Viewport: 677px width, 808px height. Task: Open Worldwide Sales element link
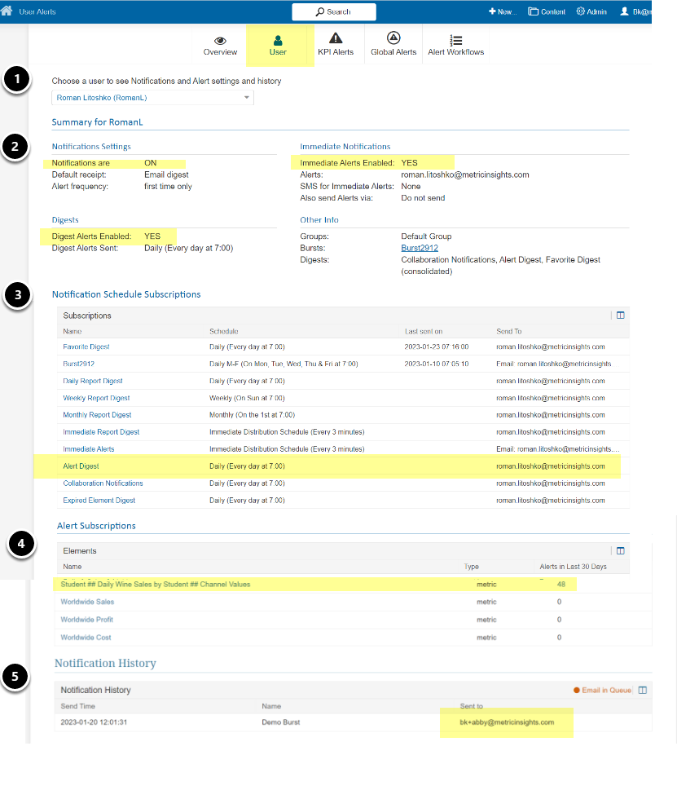click(x=87, y=602)
